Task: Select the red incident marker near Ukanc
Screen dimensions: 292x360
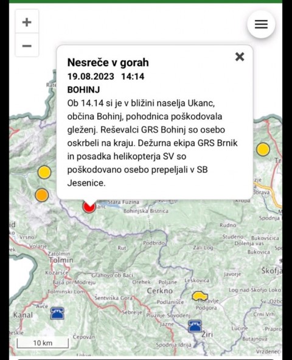Action: (89, 206)
